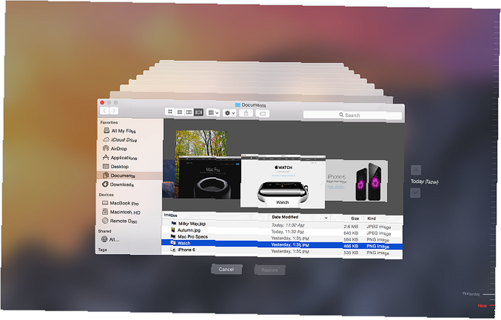Click in the Search field
This screenshot has height=320, width=501.
[x=352, y=115]
